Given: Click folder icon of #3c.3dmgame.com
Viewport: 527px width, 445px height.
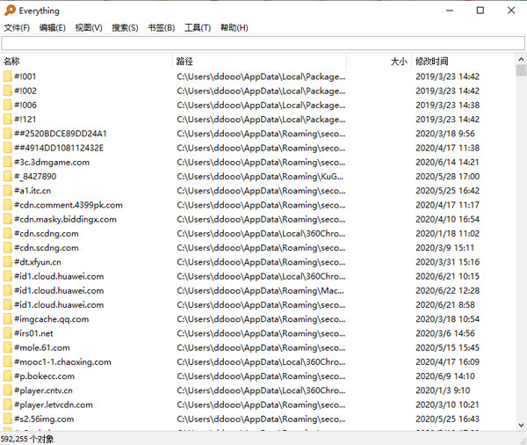Looking at the screenshot, I should (7, 162).
